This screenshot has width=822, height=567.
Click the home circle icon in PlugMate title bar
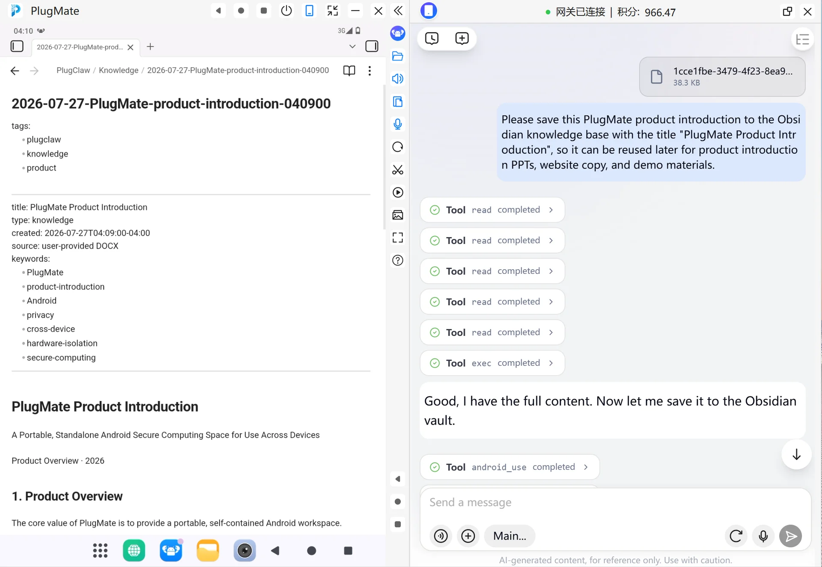coord(241,11)
